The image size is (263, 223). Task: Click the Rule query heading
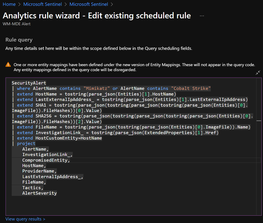(x=19, y=40)
